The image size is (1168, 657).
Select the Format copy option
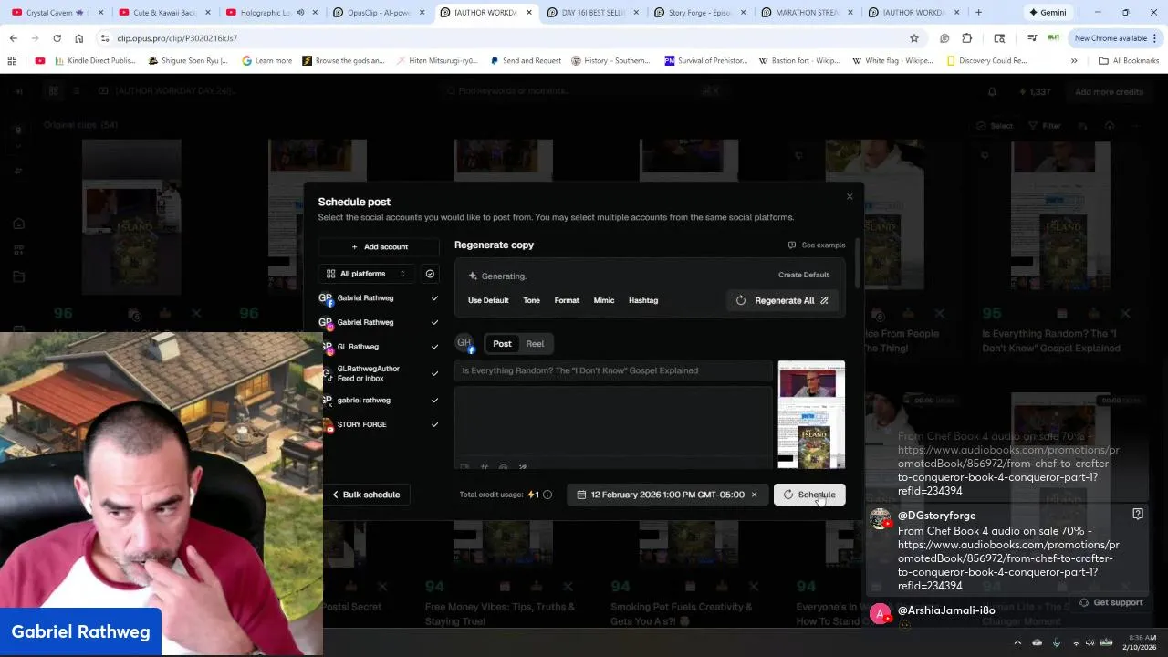click(x=567, y=300)
